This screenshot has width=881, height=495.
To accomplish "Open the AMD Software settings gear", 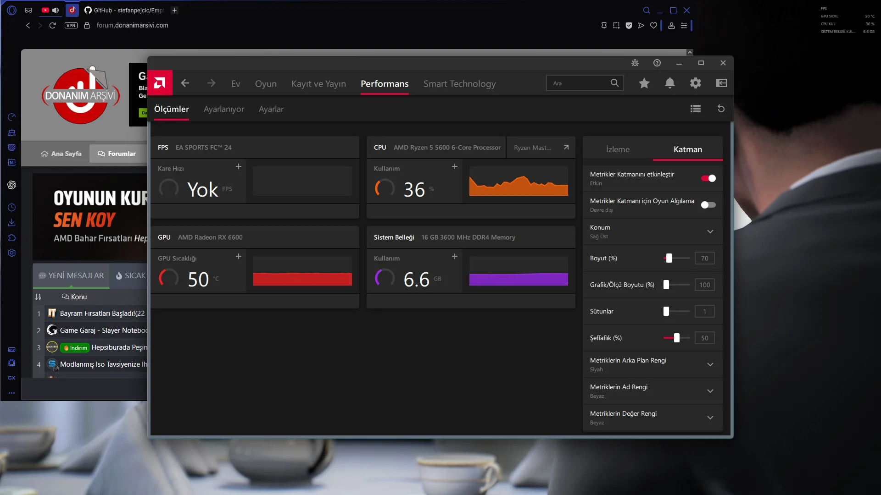I will click(696, 83).
